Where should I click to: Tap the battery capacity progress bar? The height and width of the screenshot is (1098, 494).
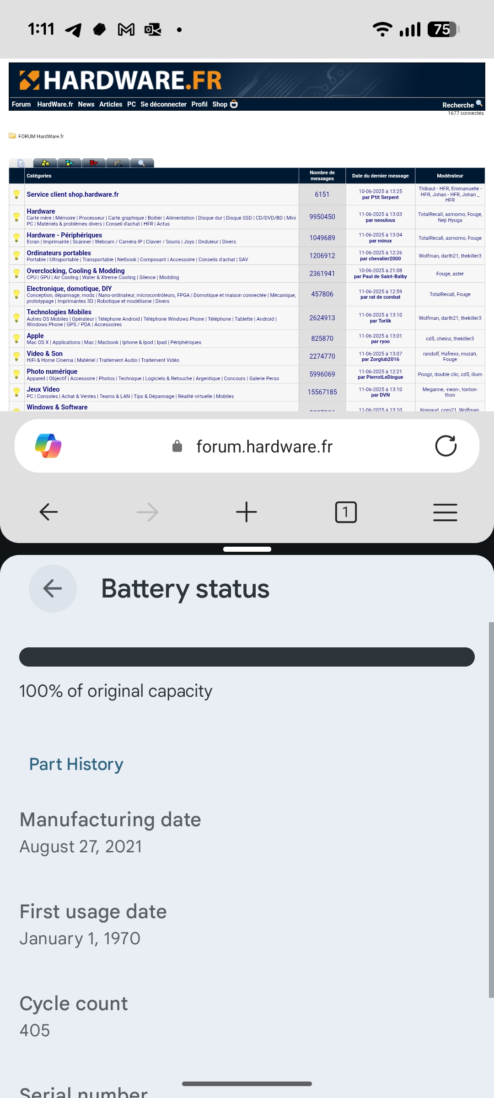click(247, 657)
